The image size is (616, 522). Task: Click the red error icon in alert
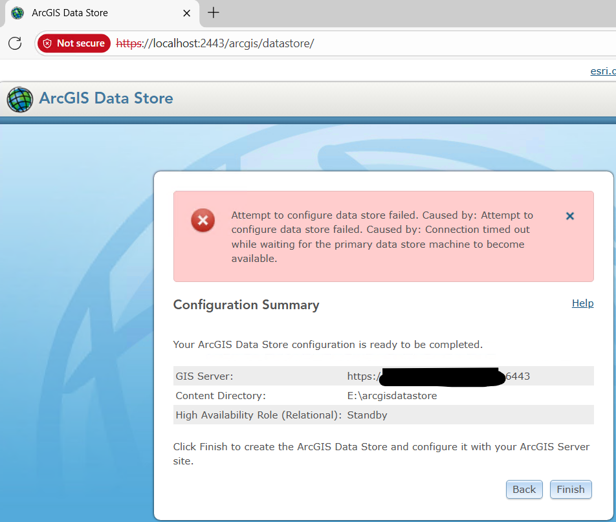pyautogui.click(x=203, y=221)
